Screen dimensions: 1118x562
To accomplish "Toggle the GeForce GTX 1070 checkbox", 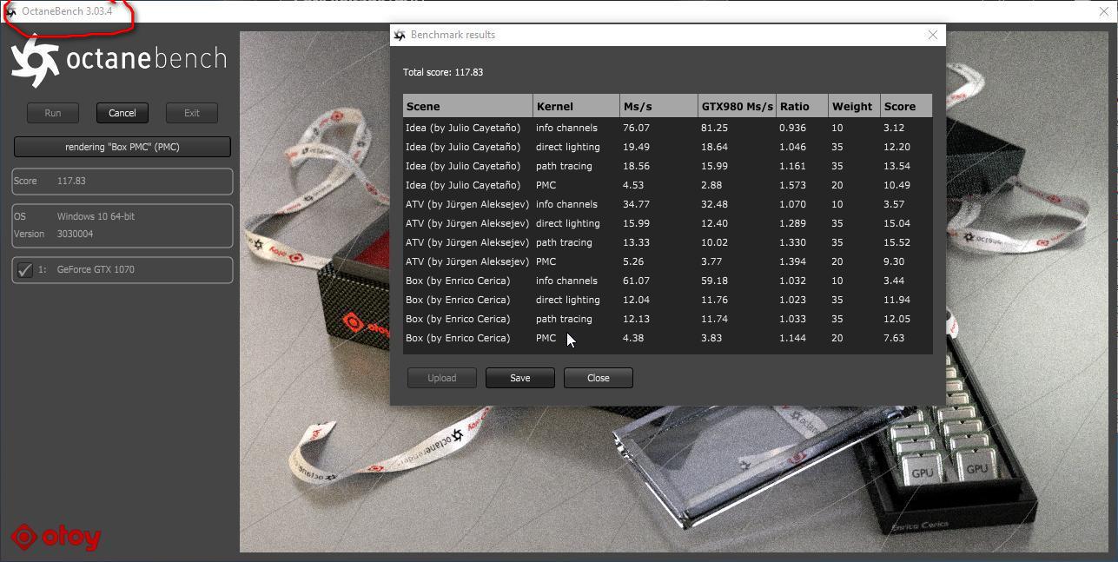I will coord(25,269).
